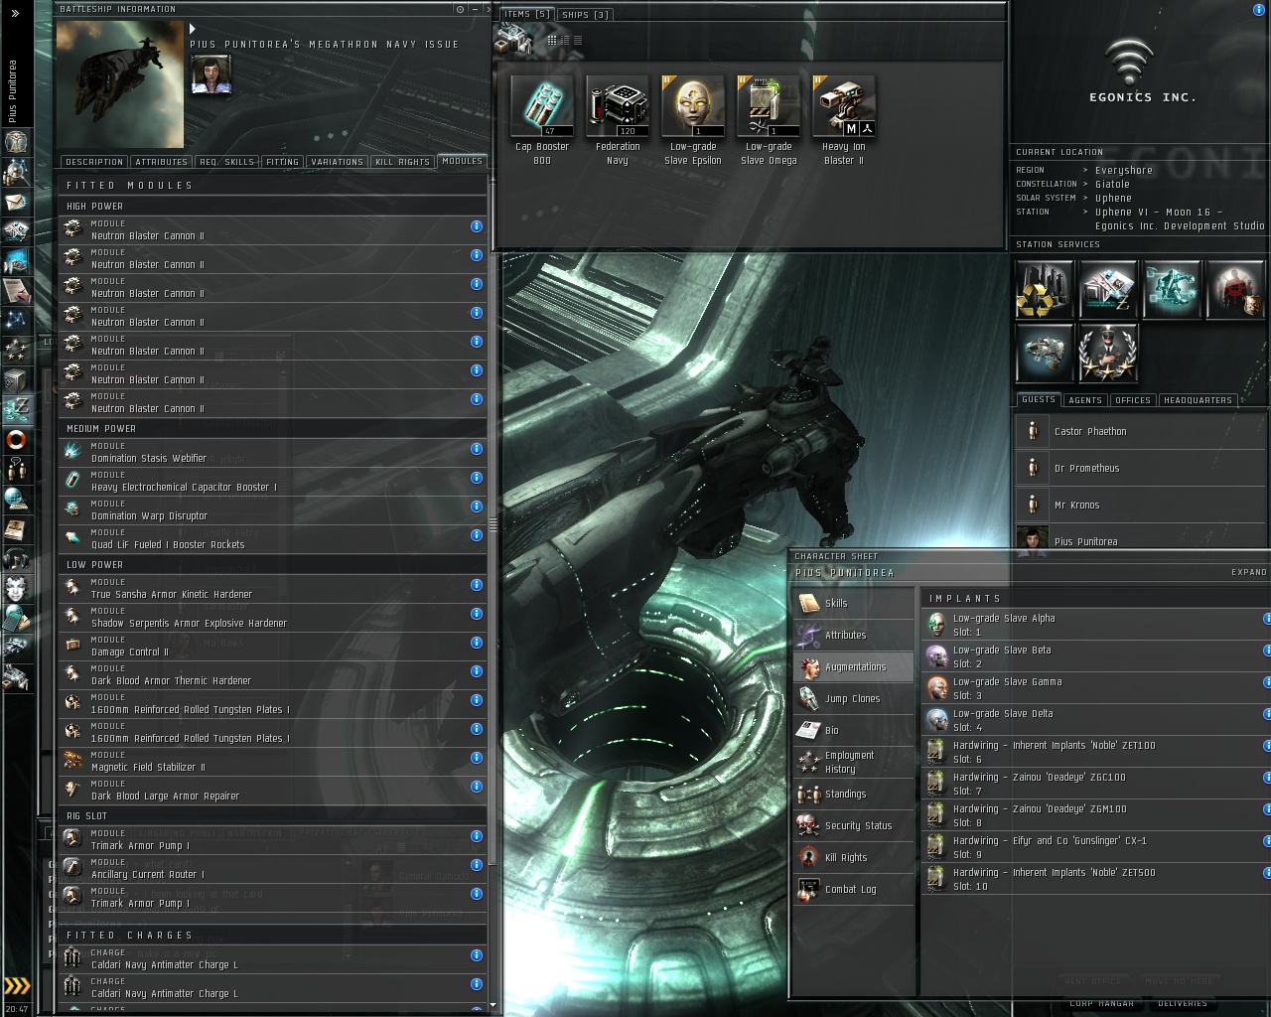This screenshot has height=1017, width=1271.
Task: Switch to the Attributes tab of ship info
Action: click(162, 162)
